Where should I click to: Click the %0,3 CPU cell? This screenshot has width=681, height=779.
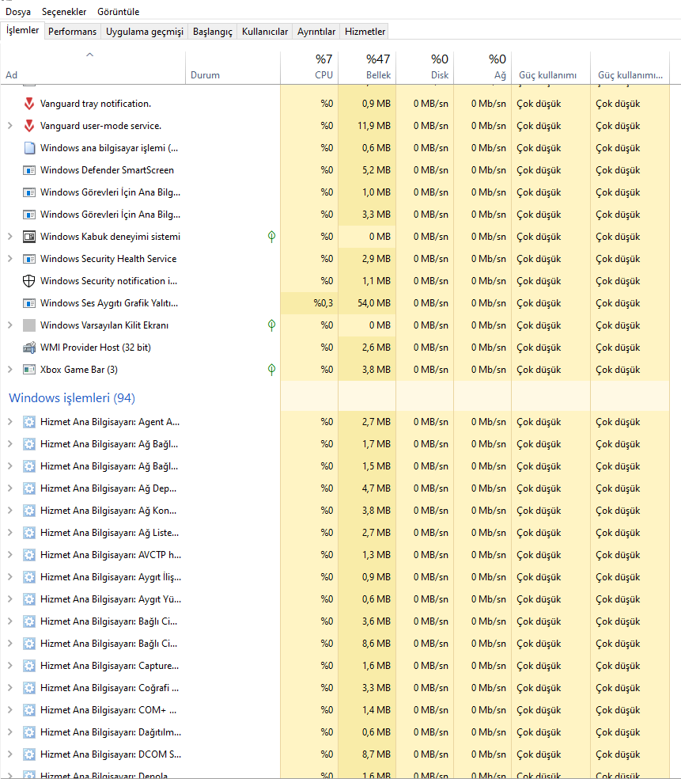(309, 303)
